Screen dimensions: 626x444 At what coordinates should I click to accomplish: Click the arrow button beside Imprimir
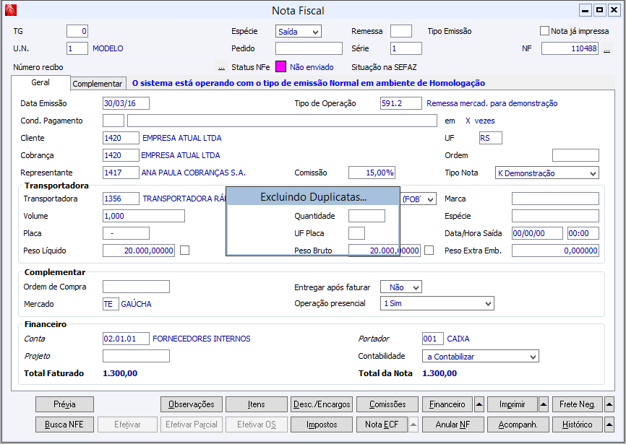point(544,404)
